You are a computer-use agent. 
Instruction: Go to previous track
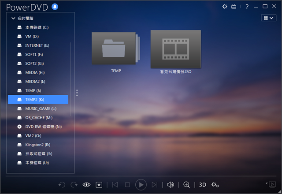pyautogui.click(x=115, y=185)
